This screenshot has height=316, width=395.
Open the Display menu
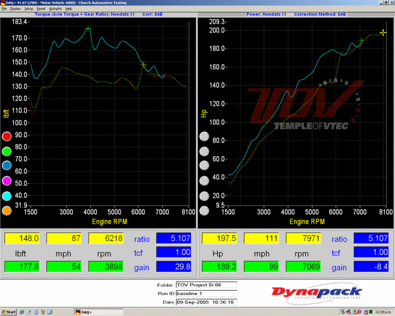pyautogui.click(x=15, y=8)
